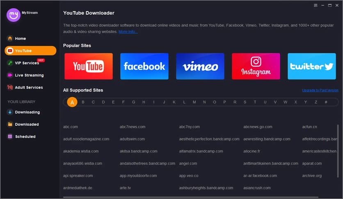The width and height of the screenshot is (343, 199).
Task: Click the house icon beside Home
Action: pyautogui.click(x=10, y=38)
